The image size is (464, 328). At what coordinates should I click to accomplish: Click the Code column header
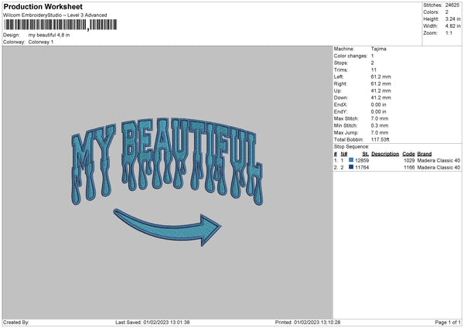pos(408,154)
